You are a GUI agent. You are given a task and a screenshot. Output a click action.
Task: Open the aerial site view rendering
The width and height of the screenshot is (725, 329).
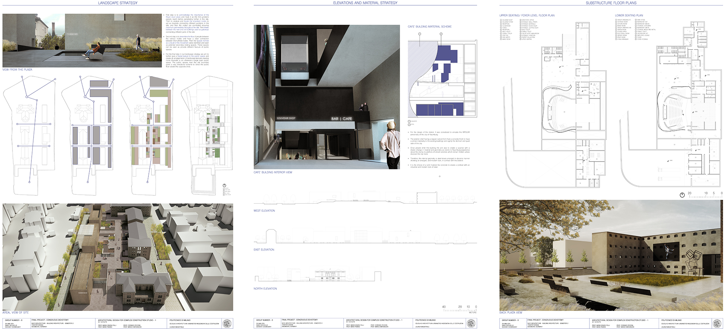[x=118, y=257]
